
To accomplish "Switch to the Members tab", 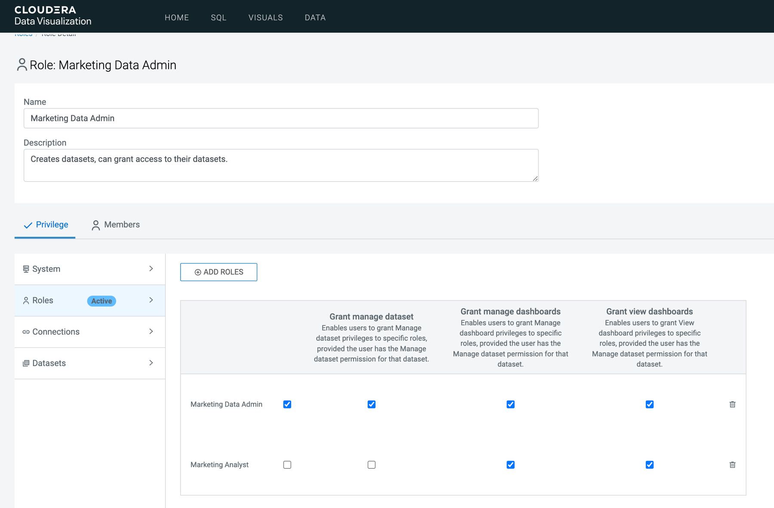I will (x=116, y=225).
